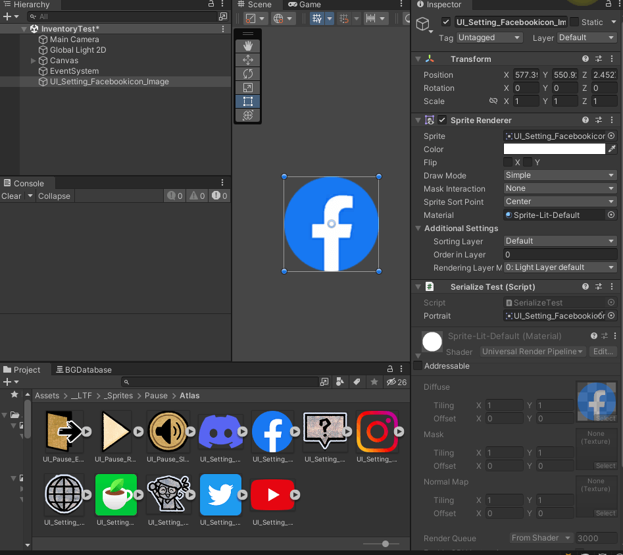Screen dimensions: 623x555
Task: Switch to the BGDatabase tab
Action: click(84, 369)
